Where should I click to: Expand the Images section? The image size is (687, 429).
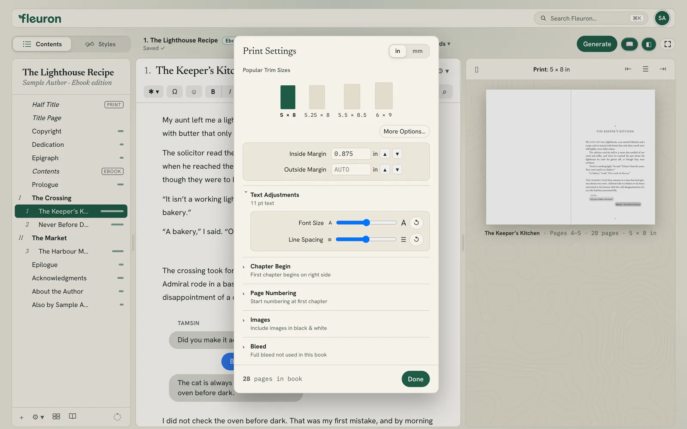click(x=260, y=320)
